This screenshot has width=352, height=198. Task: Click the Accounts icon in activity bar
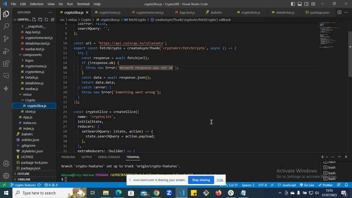tap(6, 164)
